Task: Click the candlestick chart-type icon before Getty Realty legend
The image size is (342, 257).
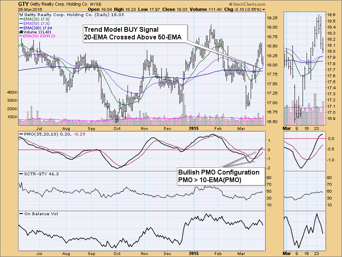Action: pyautogui.click(x=21, y=14)
